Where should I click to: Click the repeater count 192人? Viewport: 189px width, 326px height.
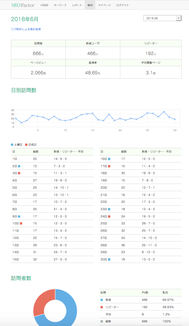(x=151, y=54)
